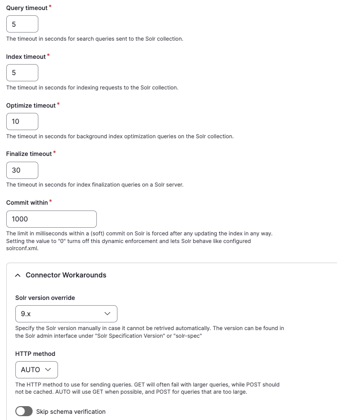
Task: Collapse the Connector Workarounds chevron icon
Action: pos(18,276)
